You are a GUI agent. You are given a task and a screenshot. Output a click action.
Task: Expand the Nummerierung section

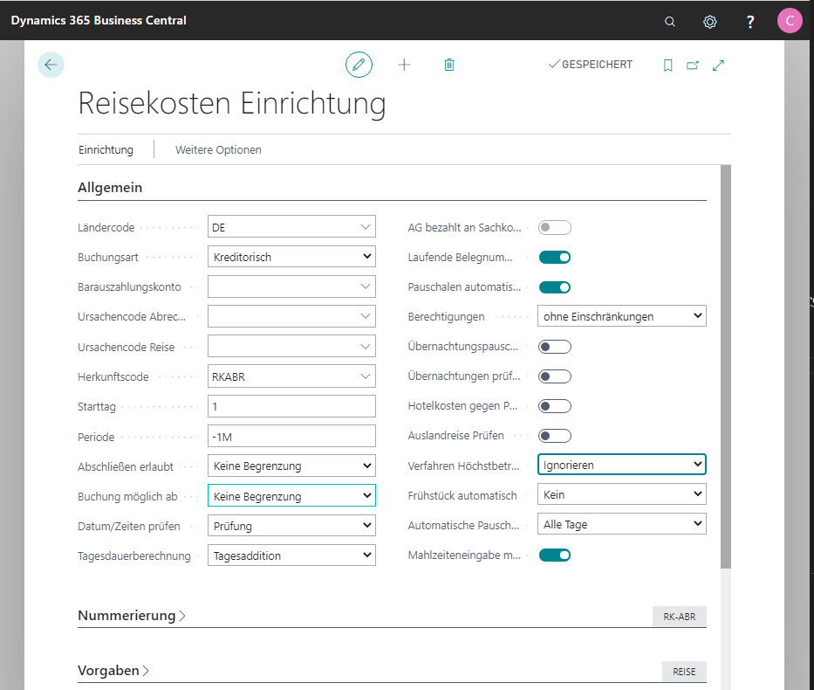132,616
